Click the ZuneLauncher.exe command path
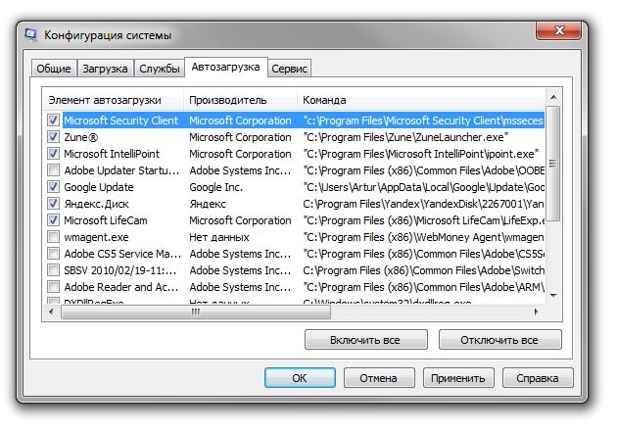Image resolution: width=617 pixels, height=432 pixels. pyautogui.click(x=405, y=137)
